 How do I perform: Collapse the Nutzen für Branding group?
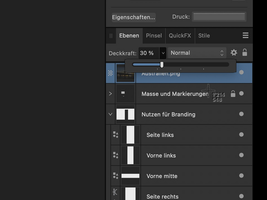(x=110, y=114)
